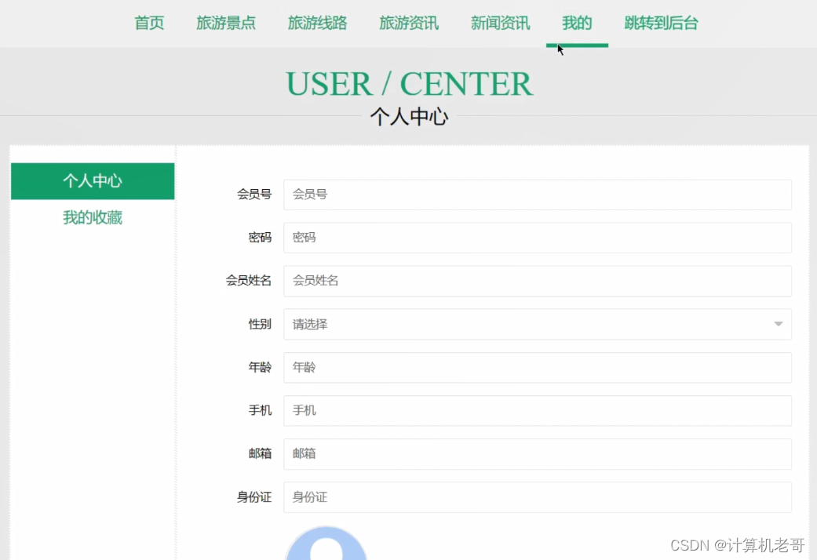
Task: Focus the 会员姓名 text box
Action: pyautogui.click(x=537, y=282)
